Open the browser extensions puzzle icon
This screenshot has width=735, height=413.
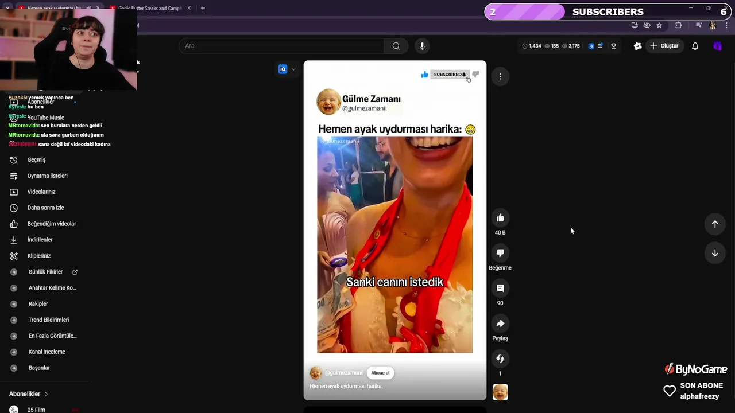tap(679, 25)
